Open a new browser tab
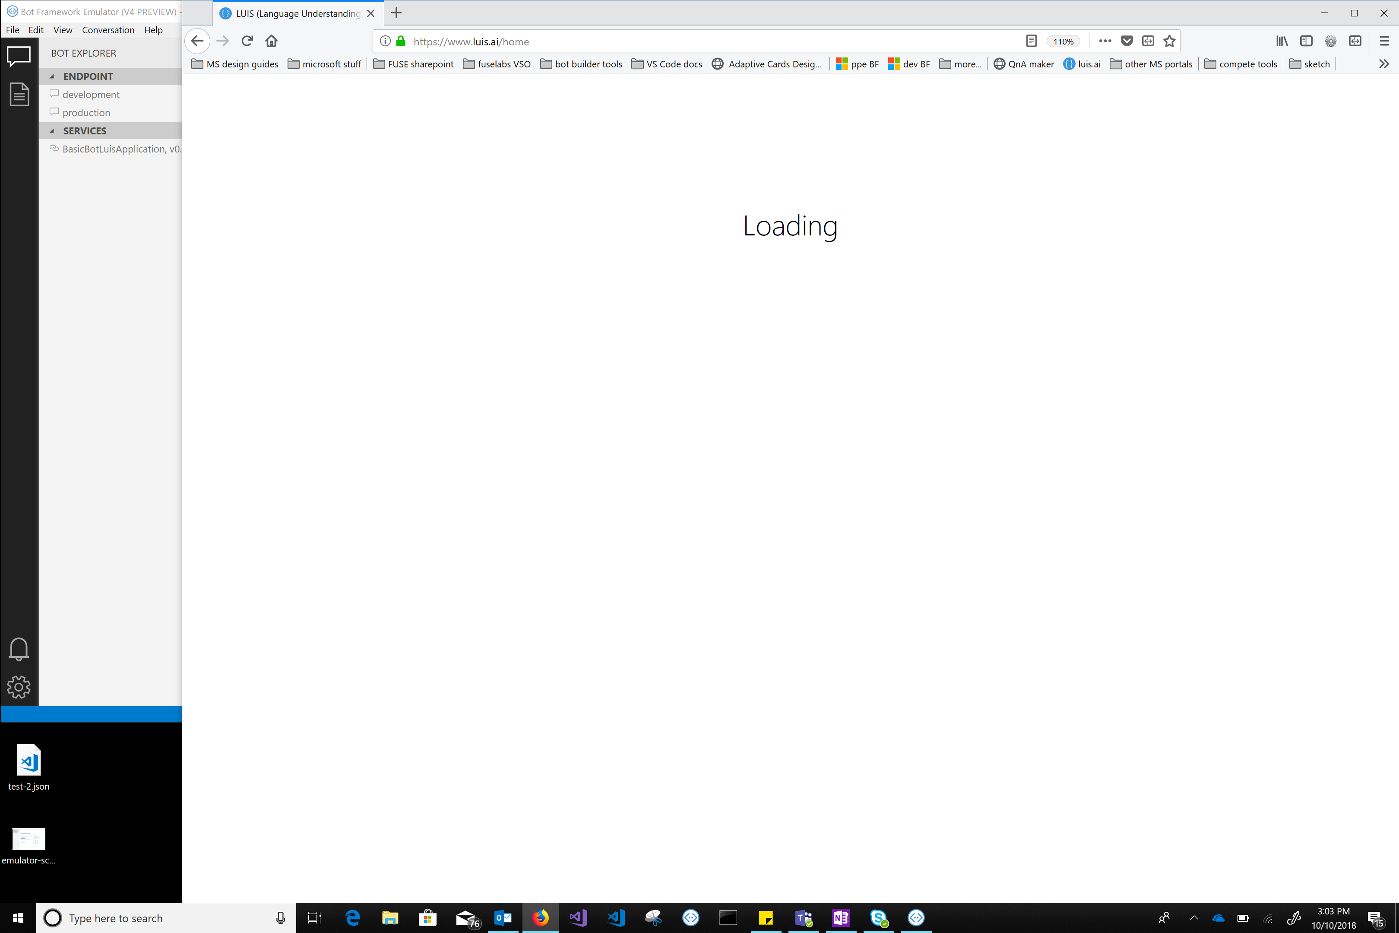 pyautogui.click(x=396, y=13)
